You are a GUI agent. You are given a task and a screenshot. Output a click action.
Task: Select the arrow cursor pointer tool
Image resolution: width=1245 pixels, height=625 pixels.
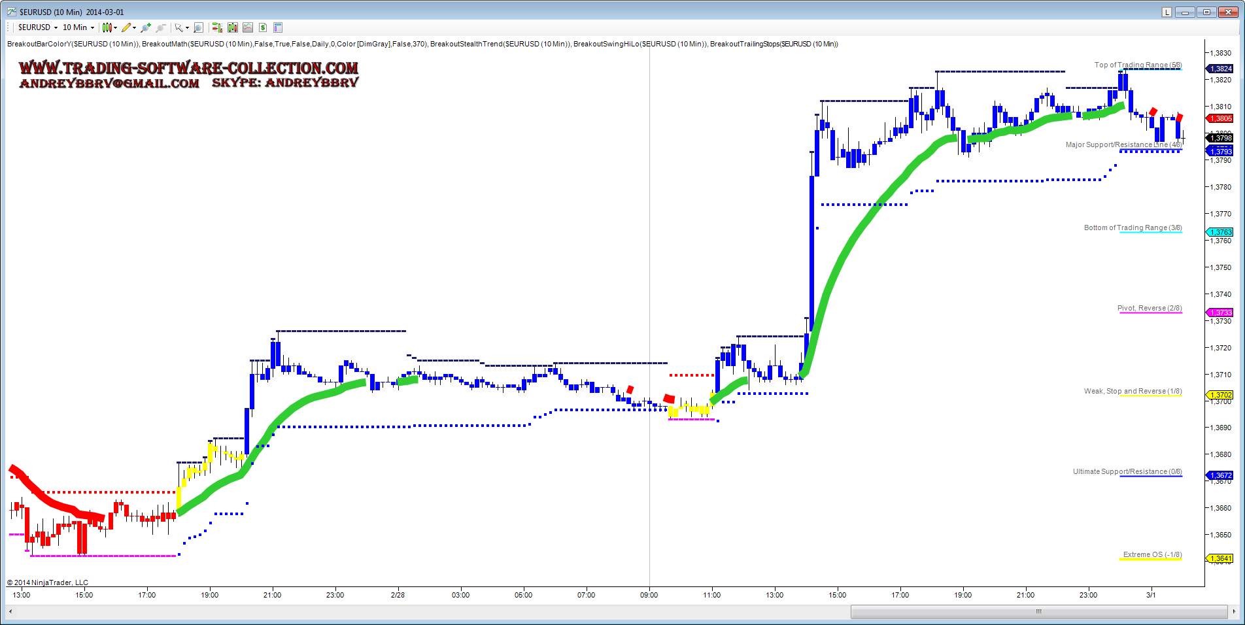[179, 27]
